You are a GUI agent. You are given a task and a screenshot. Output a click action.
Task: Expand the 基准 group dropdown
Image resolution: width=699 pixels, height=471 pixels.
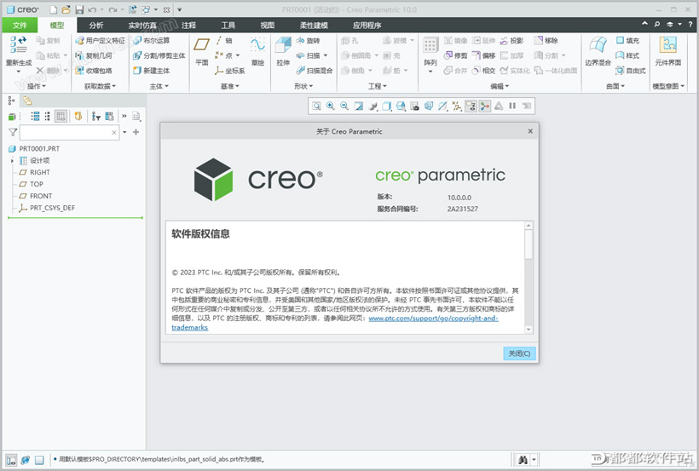[230, 86]
